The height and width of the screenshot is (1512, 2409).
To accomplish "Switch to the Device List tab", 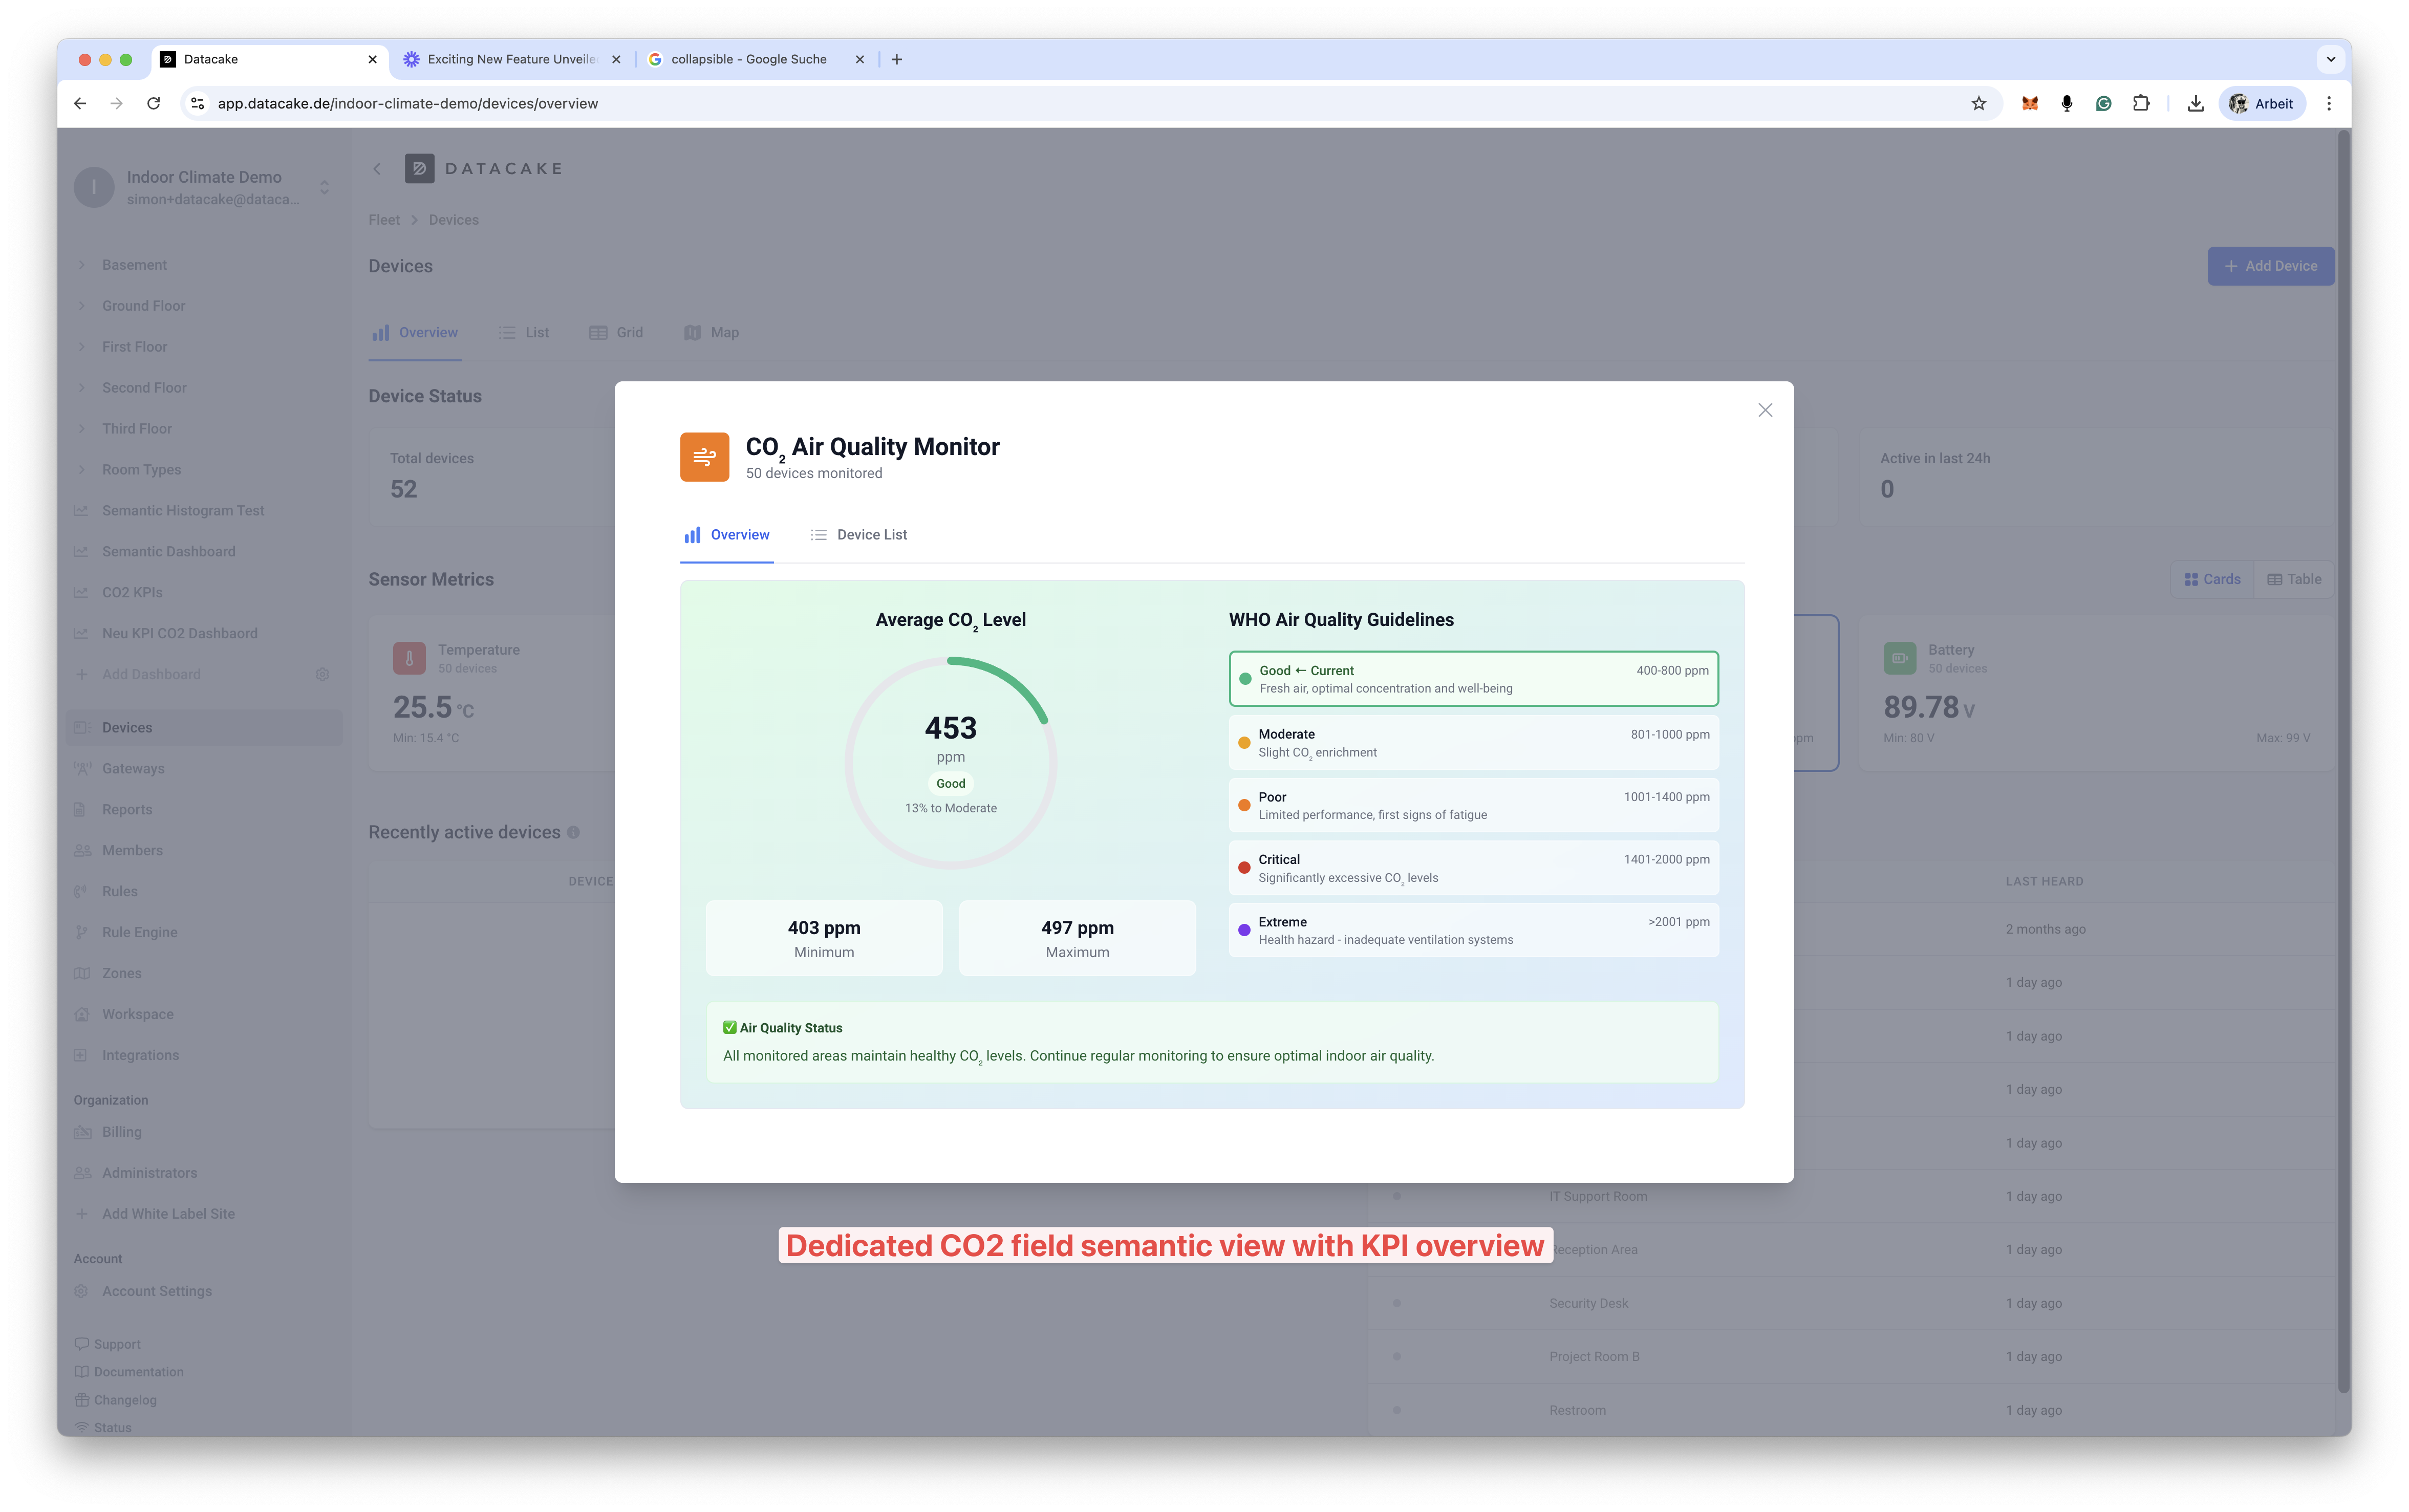I will coord(859,535).
